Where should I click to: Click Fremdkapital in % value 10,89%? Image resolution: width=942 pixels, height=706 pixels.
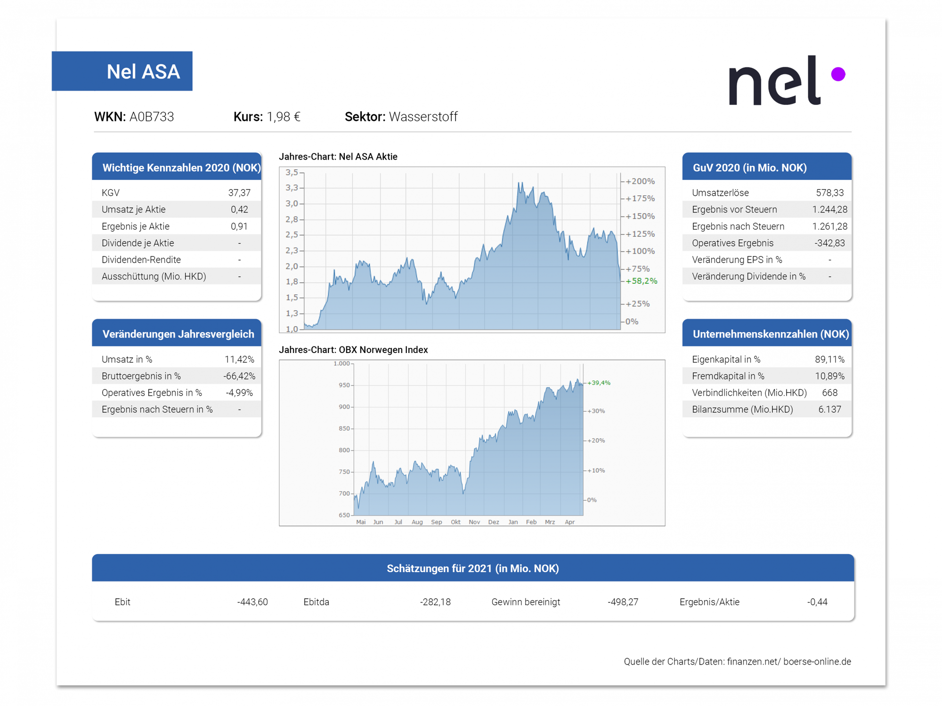[x=829, y=376]
